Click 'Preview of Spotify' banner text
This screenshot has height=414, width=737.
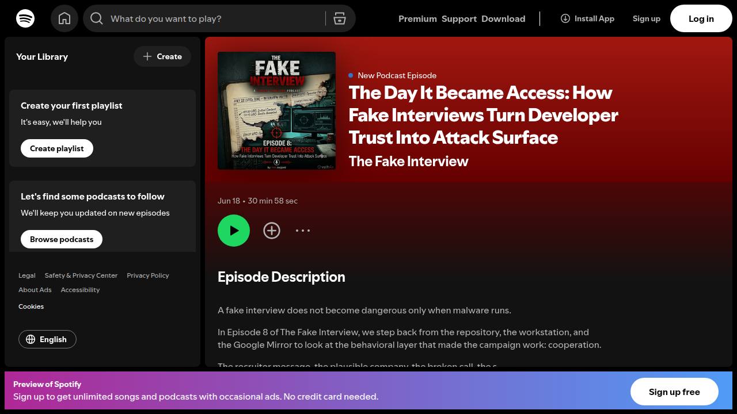[47, 384]
